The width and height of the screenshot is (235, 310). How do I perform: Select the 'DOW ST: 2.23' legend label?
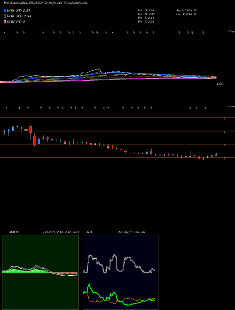pos(18,10)
